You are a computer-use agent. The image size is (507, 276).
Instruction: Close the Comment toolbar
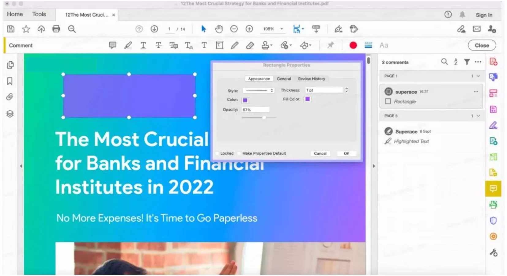(x=481, y=45)
